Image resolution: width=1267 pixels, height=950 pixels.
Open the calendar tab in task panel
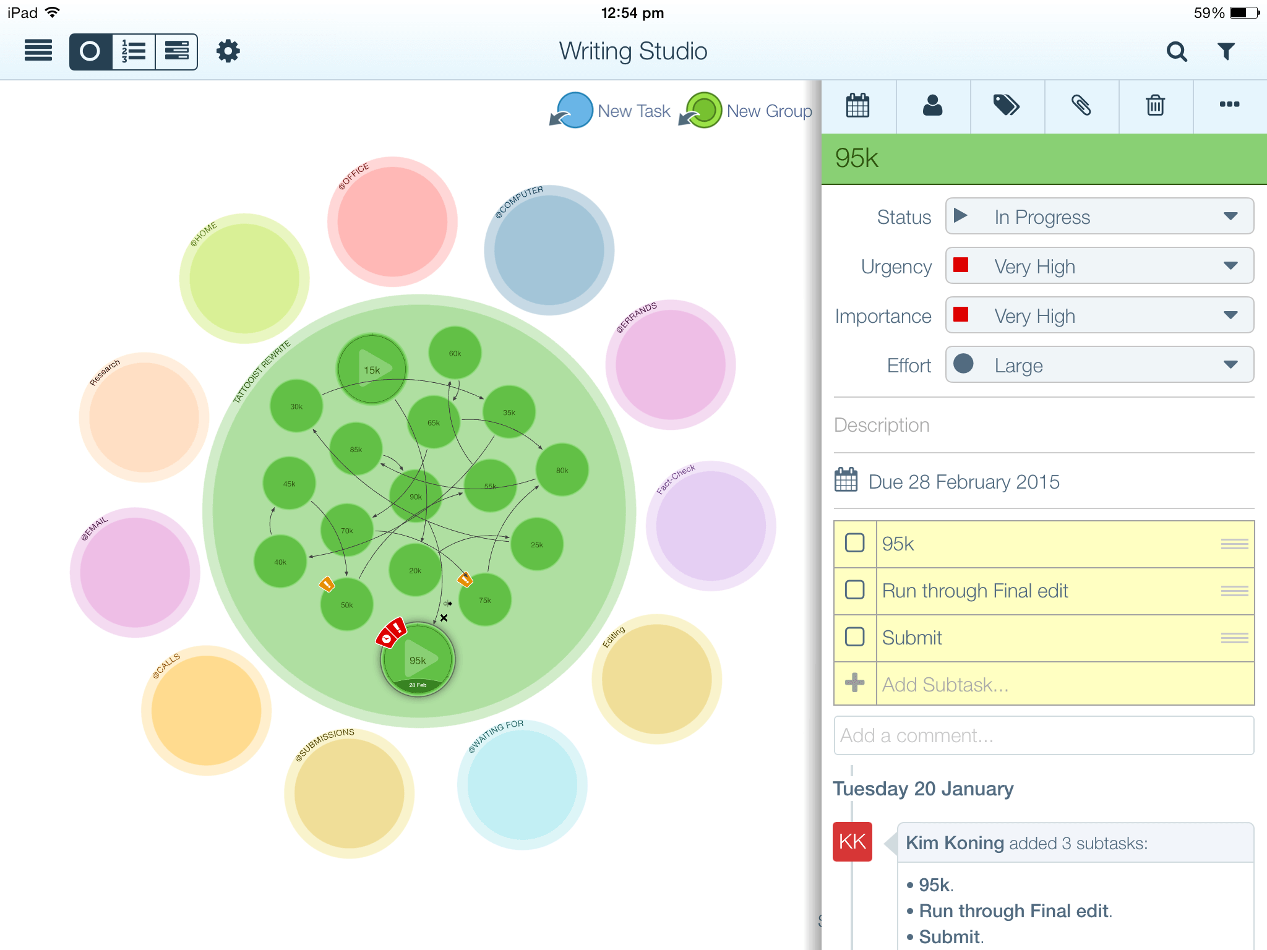click(x=858, y=106)
